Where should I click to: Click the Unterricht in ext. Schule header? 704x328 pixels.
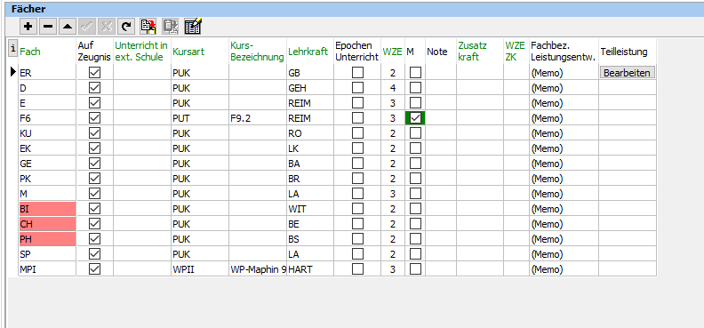(141, 52)
